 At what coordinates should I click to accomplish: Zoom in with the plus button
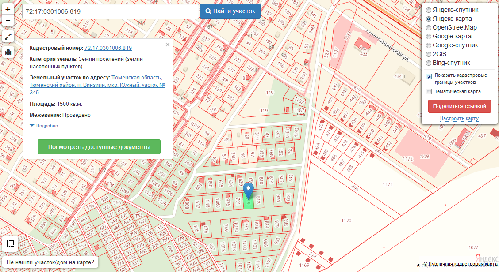[x=8, y=9]
